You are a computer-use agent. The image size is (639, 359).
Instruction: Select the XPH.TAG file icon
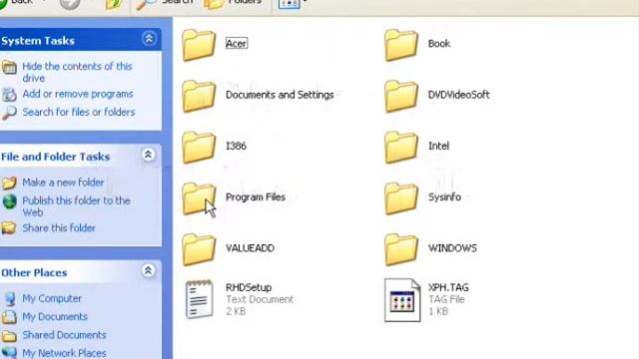[402, 300]
